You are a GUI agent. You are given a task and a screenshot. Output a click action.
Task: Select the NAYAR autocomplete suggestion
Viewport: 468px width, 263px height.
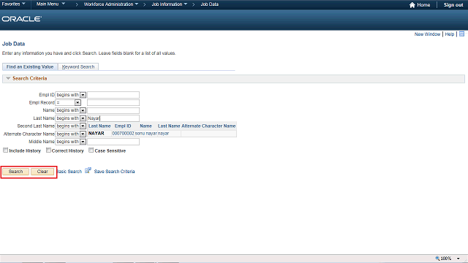[x=96, y=133]
